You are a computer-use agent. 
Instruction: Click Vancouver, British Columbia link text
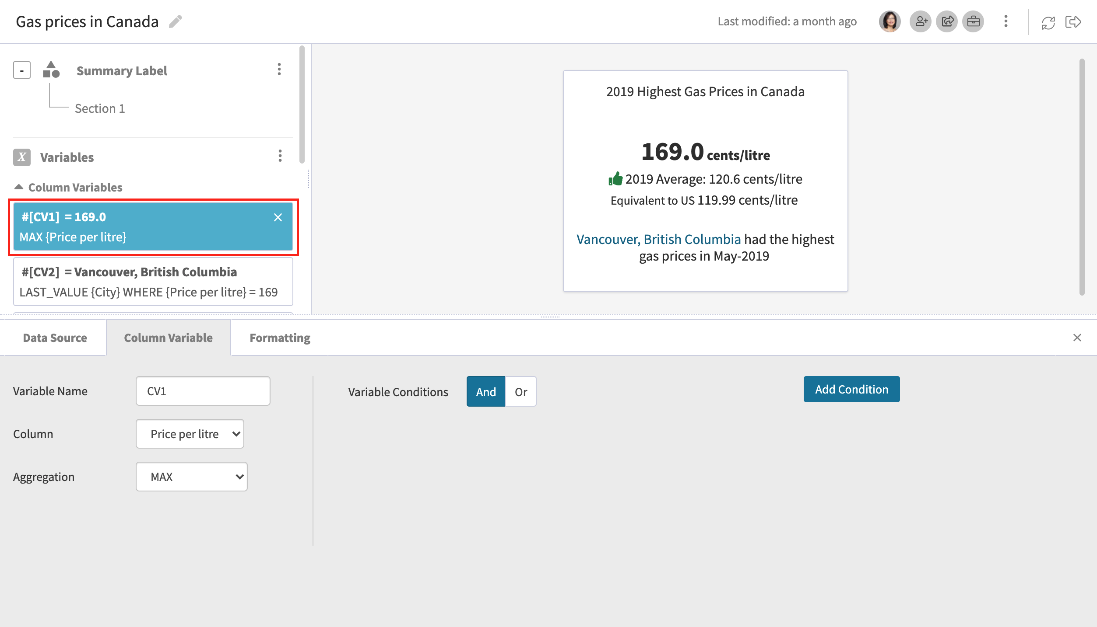659,239
